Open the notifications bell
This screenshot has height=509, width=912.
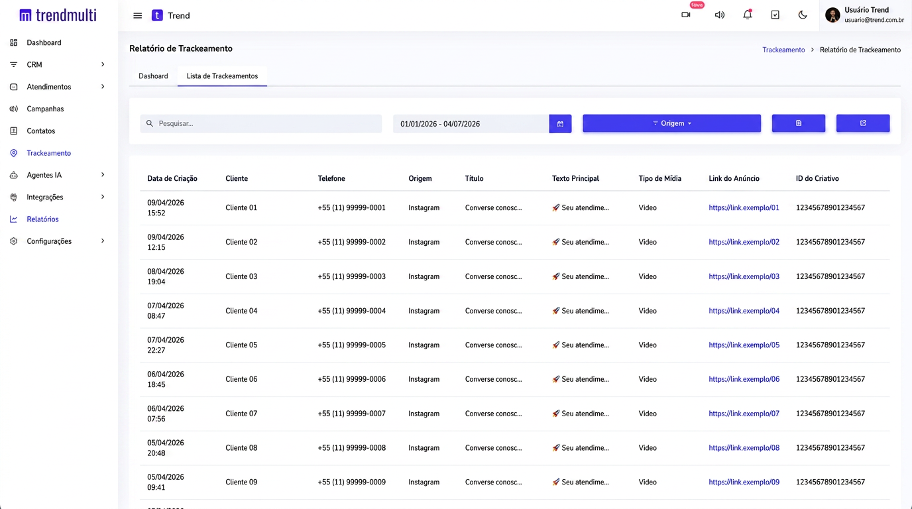tap(748, 15)
